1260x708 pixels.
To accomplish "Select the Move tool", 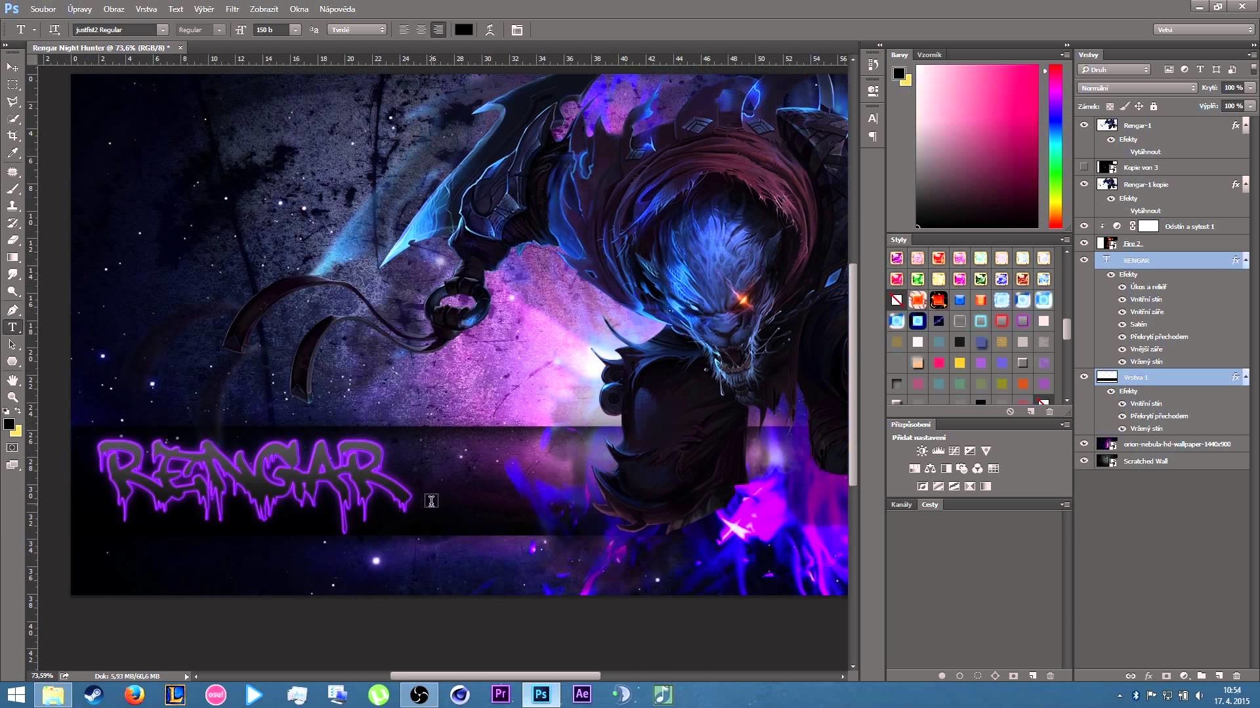I will tap(12, 68).
